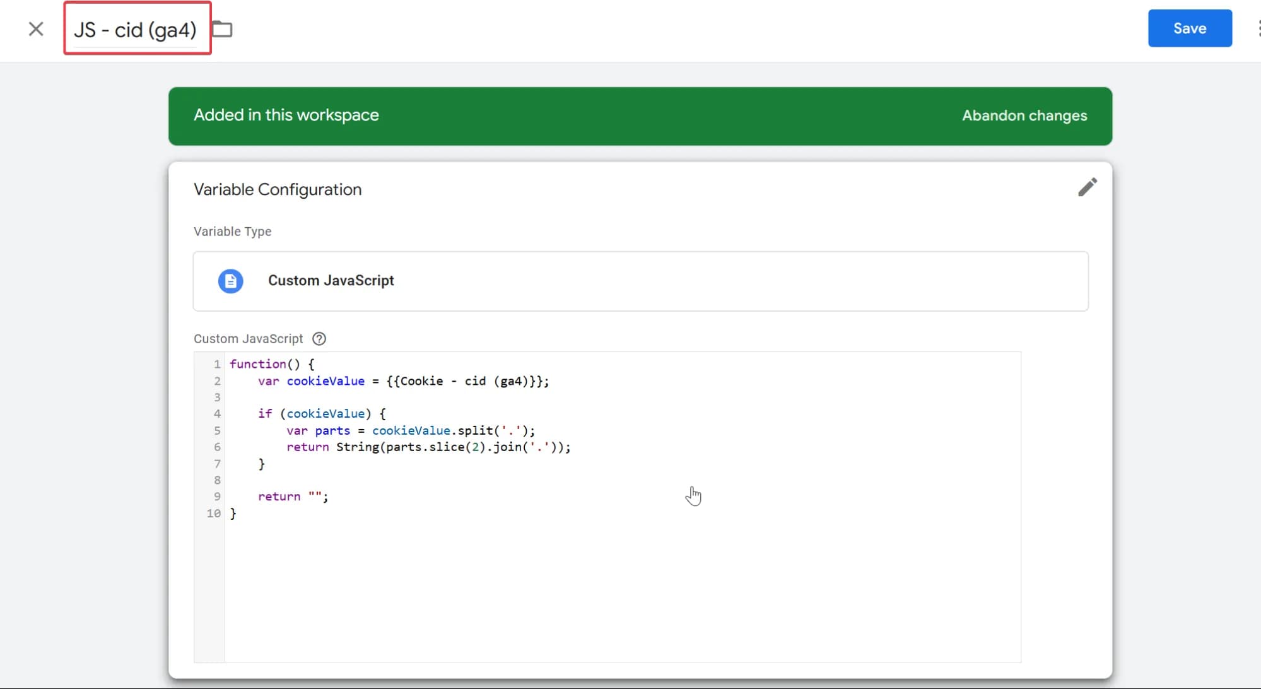
Task: Click the 'return "";' code line
Action: pos(293,497)
